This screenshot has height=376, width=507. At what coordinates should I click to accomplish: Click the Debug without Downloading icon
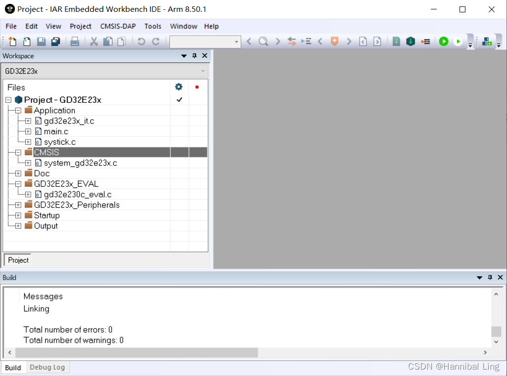coord(458,42)
